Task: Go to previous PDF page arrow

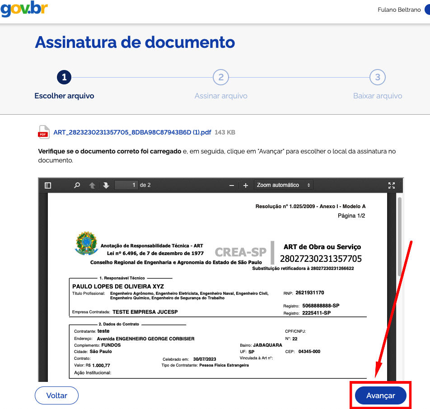Action: (92, 185)
